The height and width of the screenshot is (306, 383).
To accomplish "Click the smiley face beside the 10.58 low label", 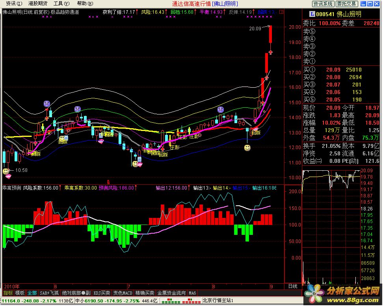I will 6,171.
